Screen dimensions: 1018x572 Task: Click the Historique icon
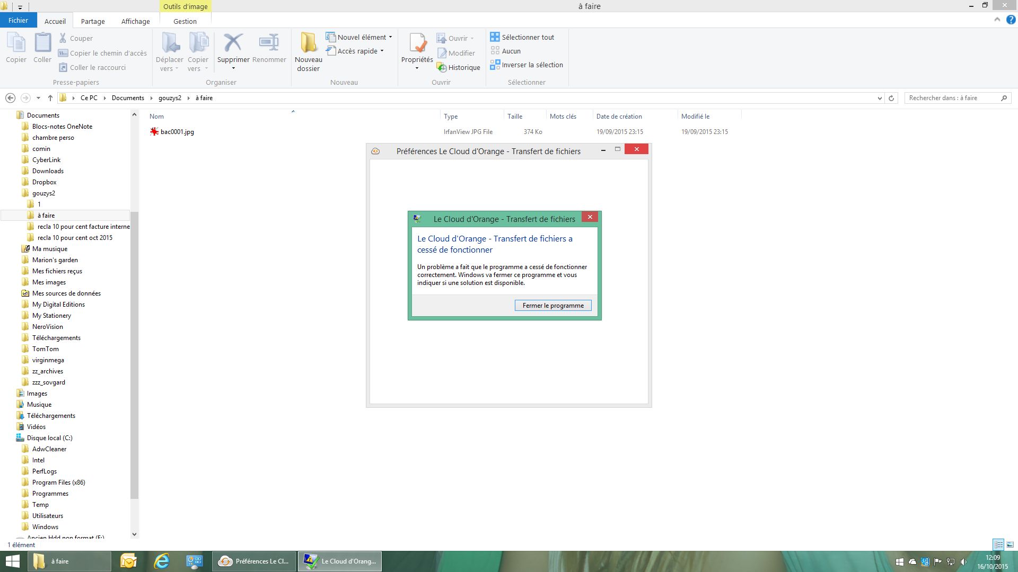442,67
